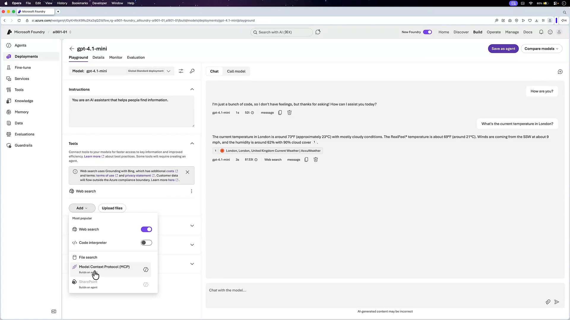Open the Add tools dropdown
Screen dimensions: 570x320
click(x=82, y=208)
